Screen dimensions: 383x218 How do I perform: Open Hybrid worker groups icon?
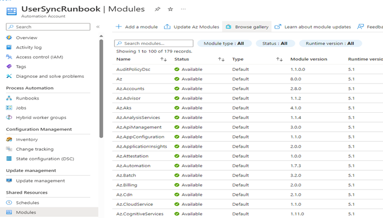tap(9, 117)
